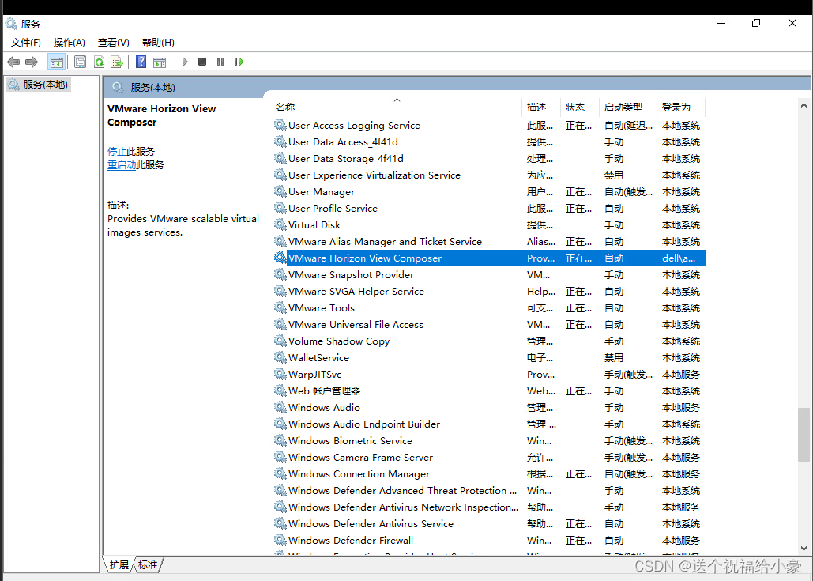Select Windows Defender Antivirus Service row
This screenshot has width=813, height=581.
pos(490,523)
